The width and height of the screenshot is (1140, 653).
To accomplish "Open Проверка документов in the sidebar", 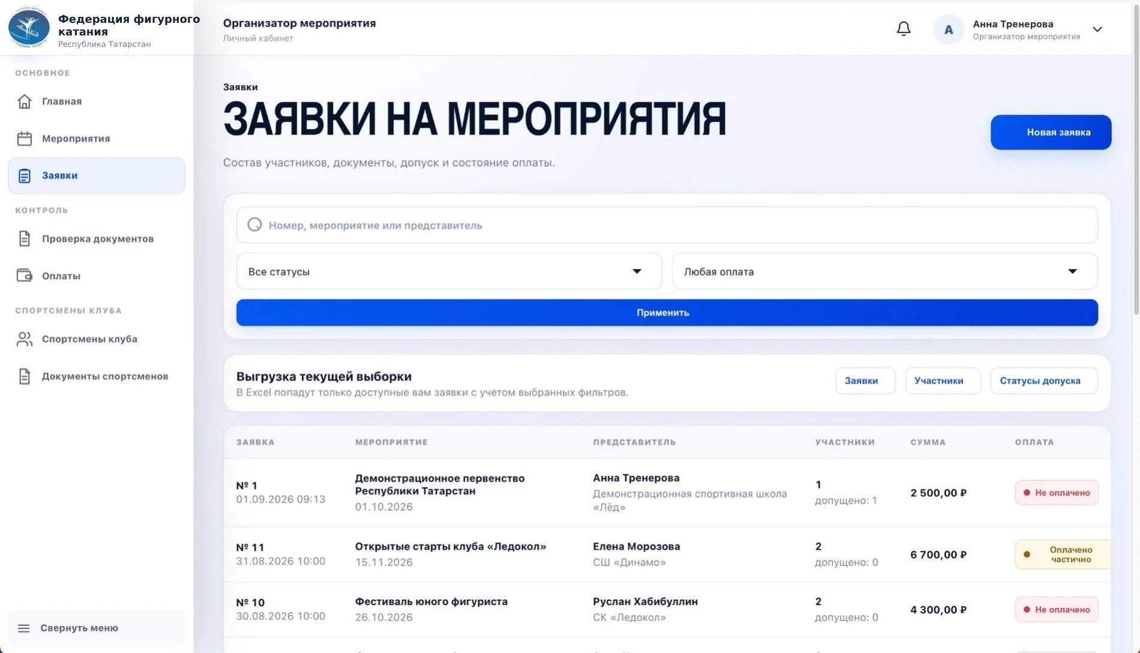I will (97, 239).
